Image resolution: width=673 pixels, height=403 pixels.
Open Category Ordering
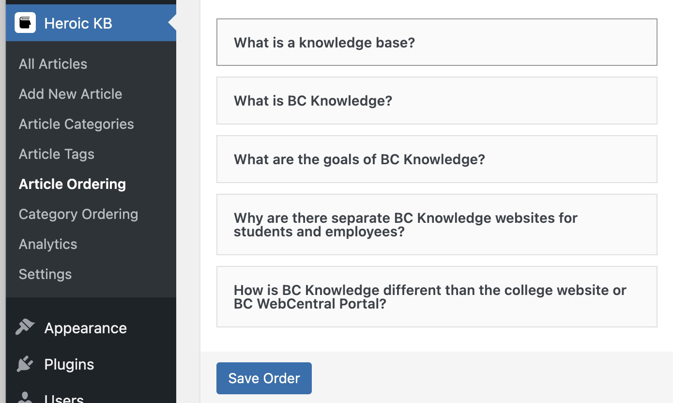78,214
